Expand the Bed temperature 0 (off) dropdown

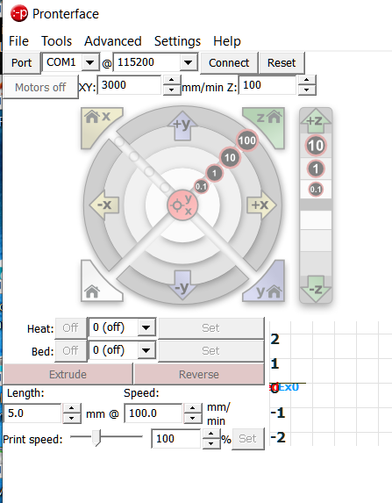[x=146, y=350]
